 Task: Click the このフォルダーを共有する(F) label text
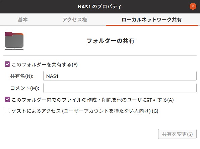click(45, 64)
